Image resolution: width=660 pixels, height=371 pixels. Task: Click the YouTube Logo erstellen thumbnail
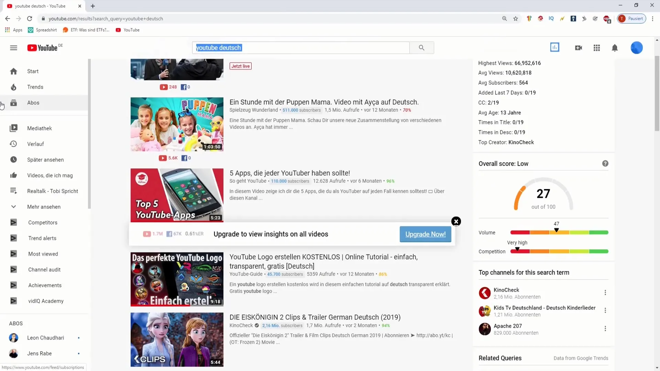pyautogui.click(x=177, y=279)
